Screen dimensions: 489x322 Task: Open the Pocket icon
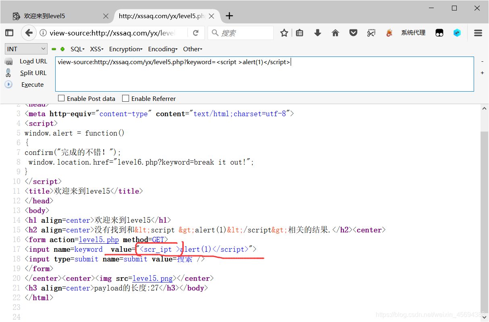click(x=354, y=33)
